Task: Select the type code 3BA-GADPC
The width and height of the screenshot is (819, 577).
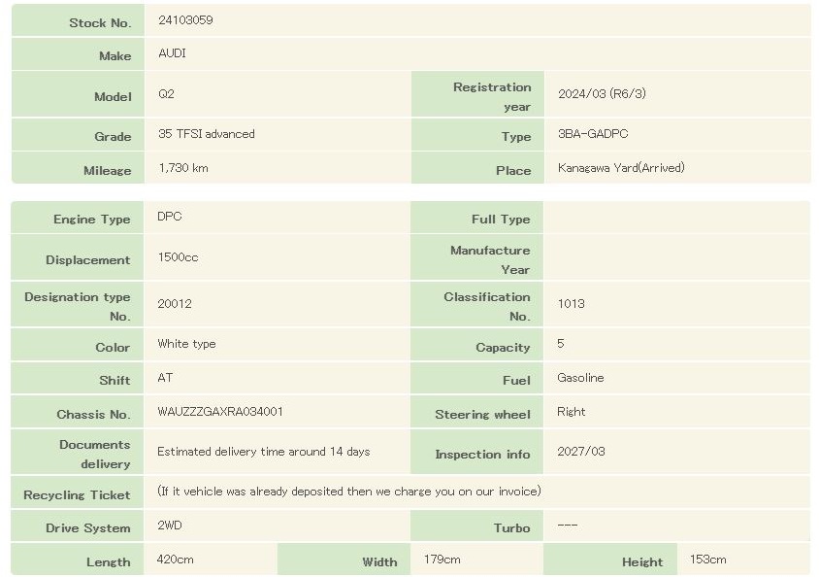Action: [593, 134]
